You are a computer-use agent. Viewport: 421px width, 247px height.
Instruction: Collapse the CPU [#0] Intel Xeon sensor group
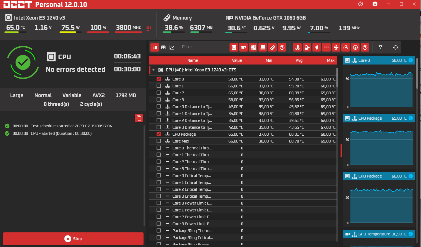click(x=153, y=70)
